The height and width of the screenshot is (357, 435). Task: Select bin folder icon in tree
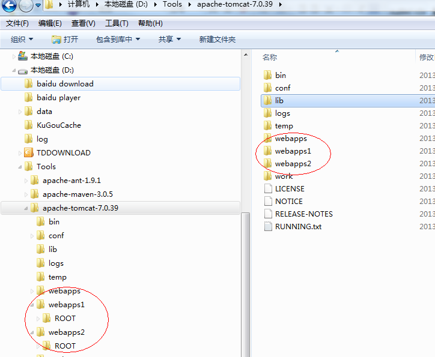40,221
